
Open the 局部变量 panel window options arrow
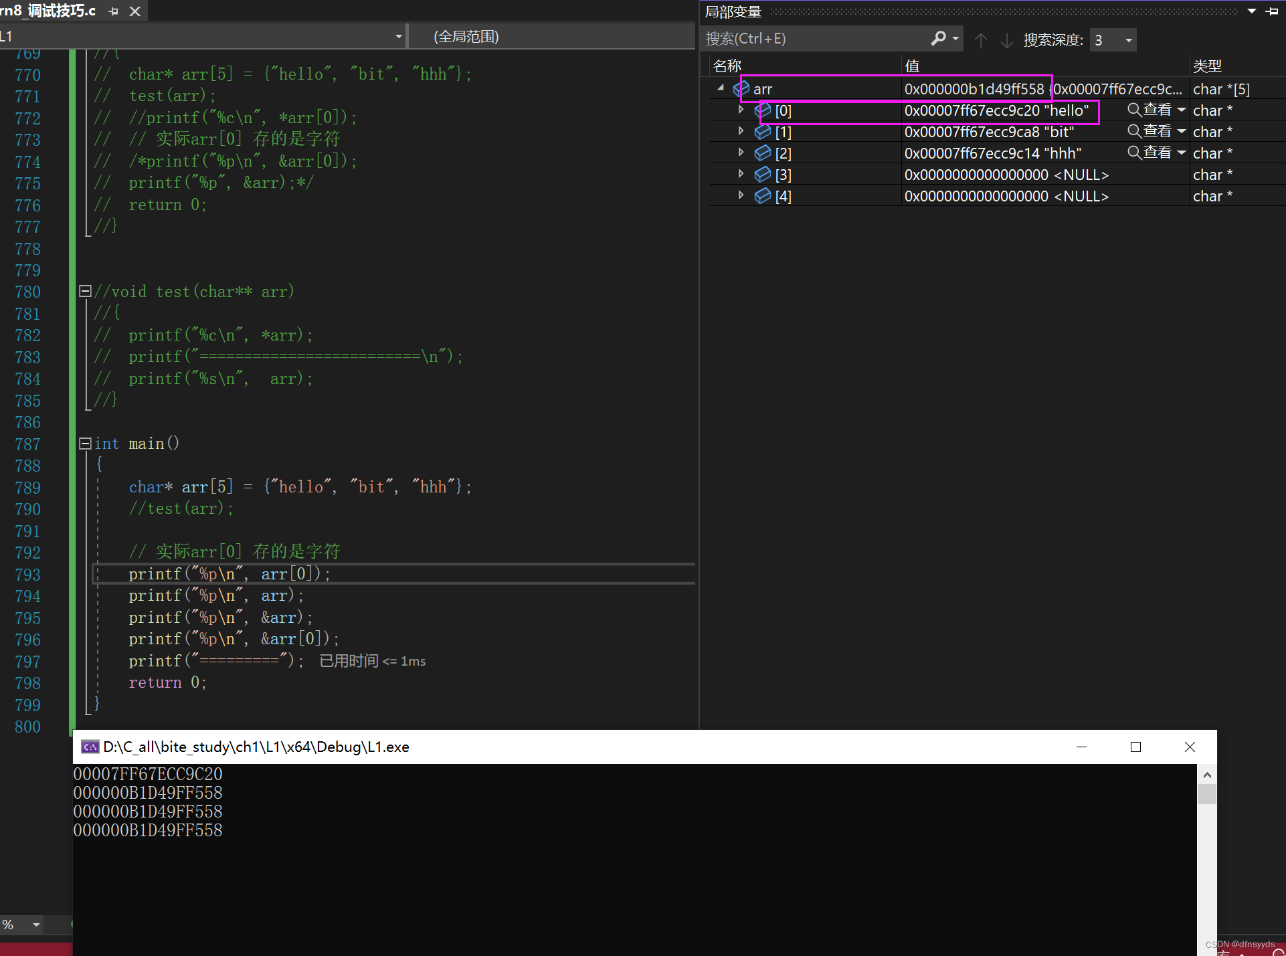(1251, 11)
